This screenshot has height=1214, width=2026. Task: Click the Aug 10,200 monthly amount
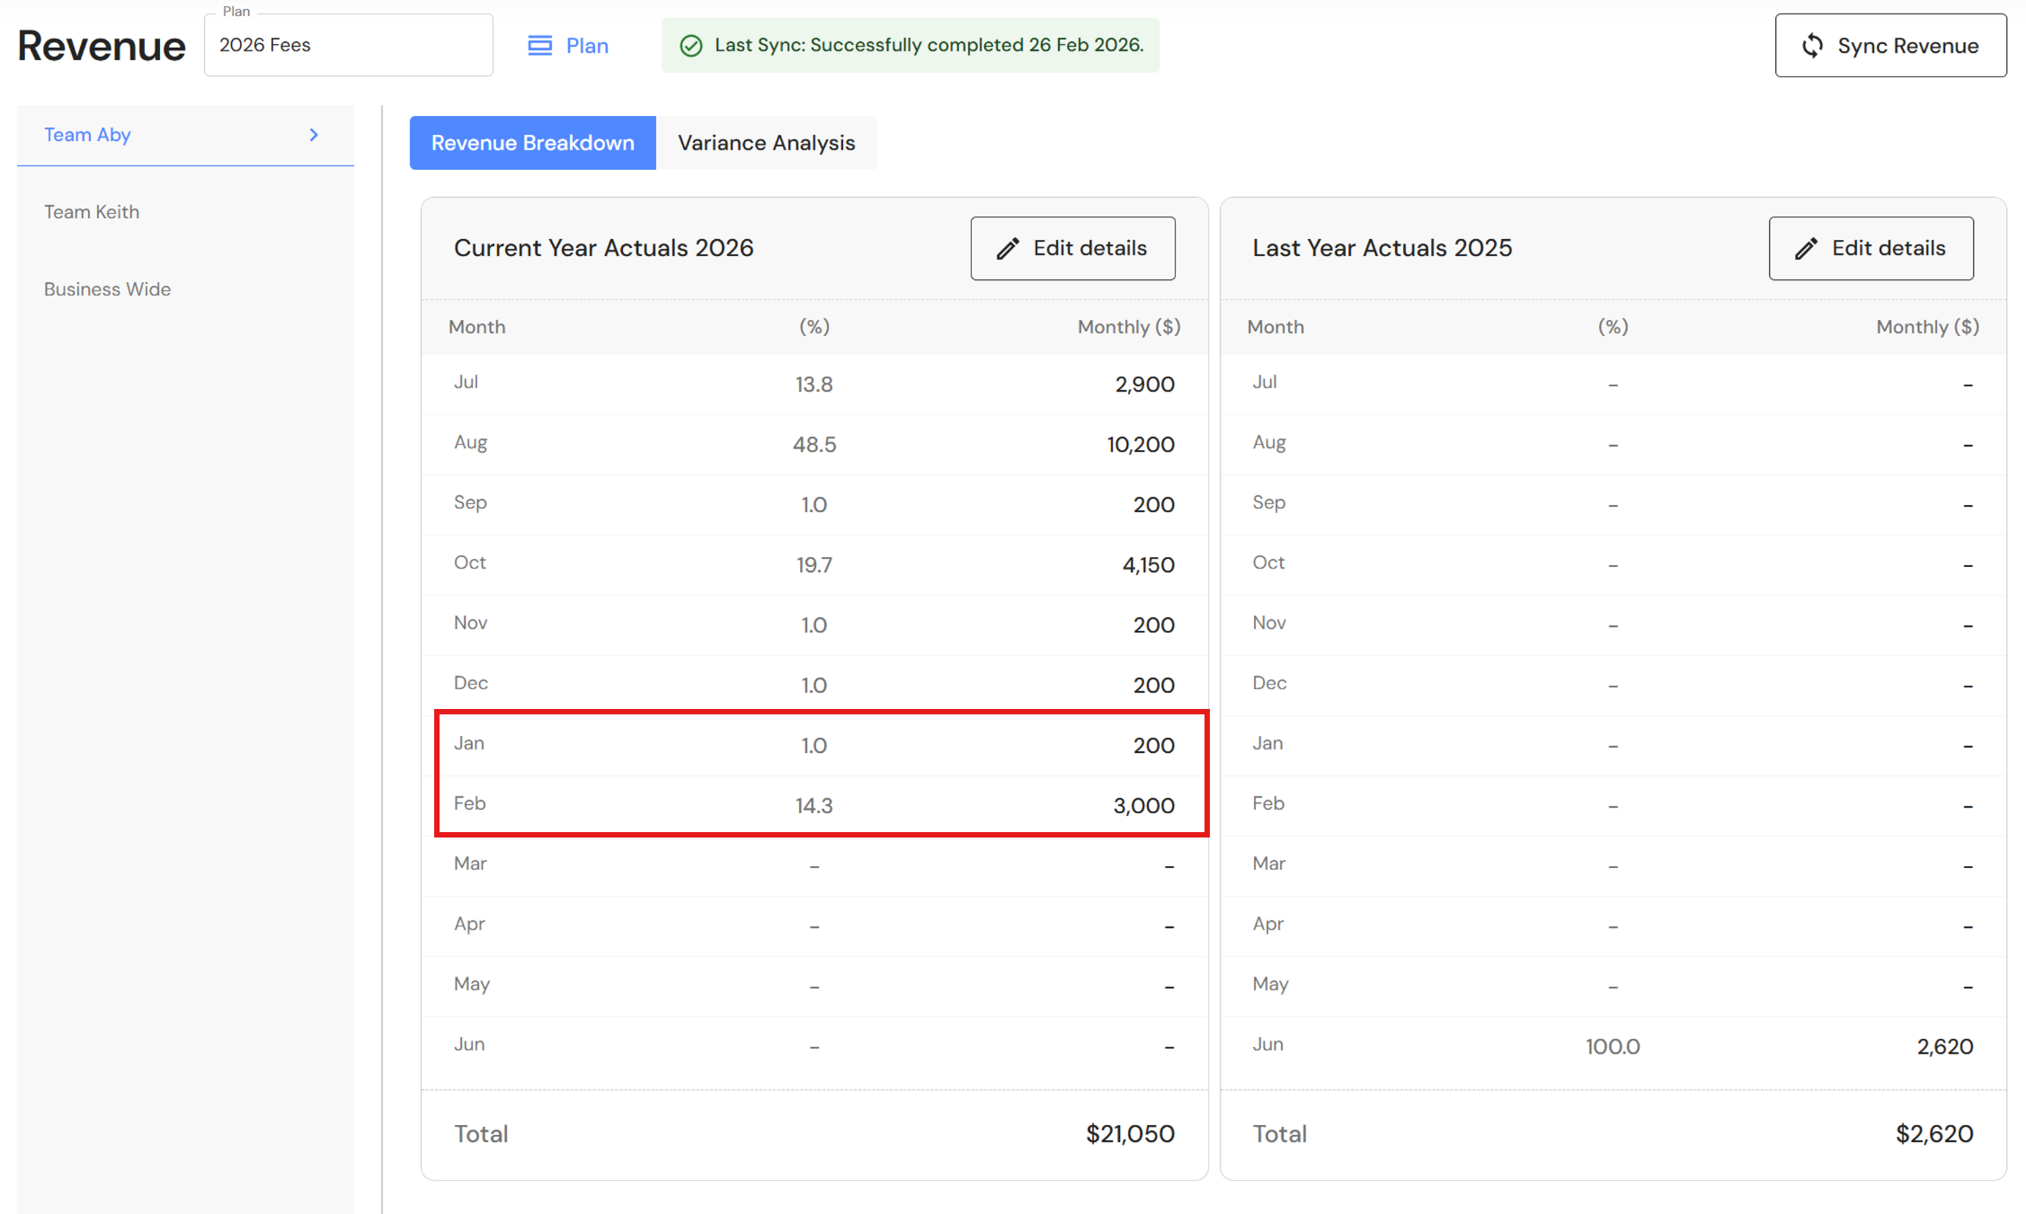(x=1140, y=445)
